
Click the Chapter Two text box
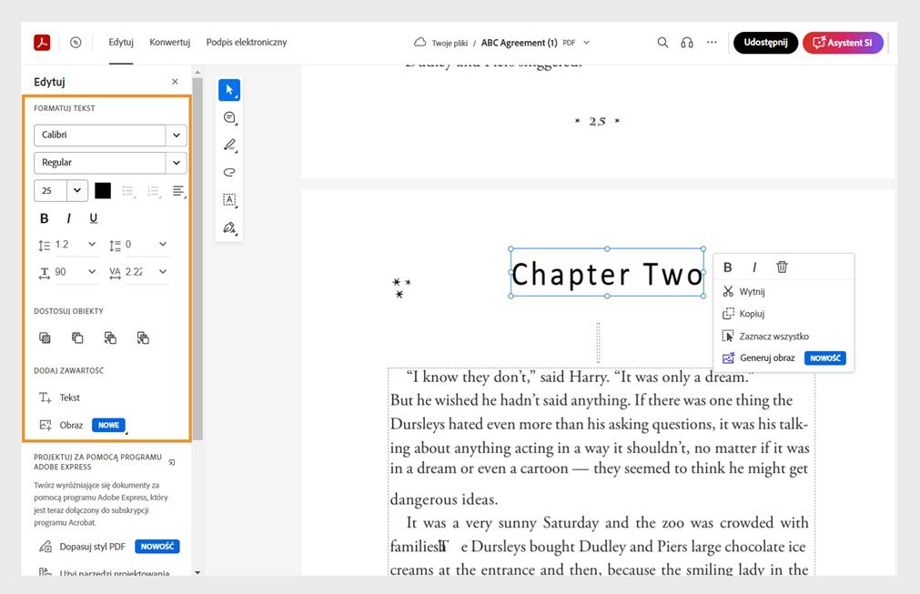607,273
